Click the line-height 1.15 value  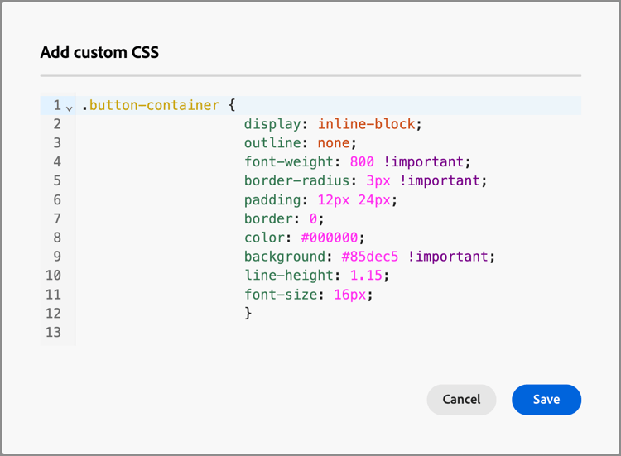tap(366, 276)
